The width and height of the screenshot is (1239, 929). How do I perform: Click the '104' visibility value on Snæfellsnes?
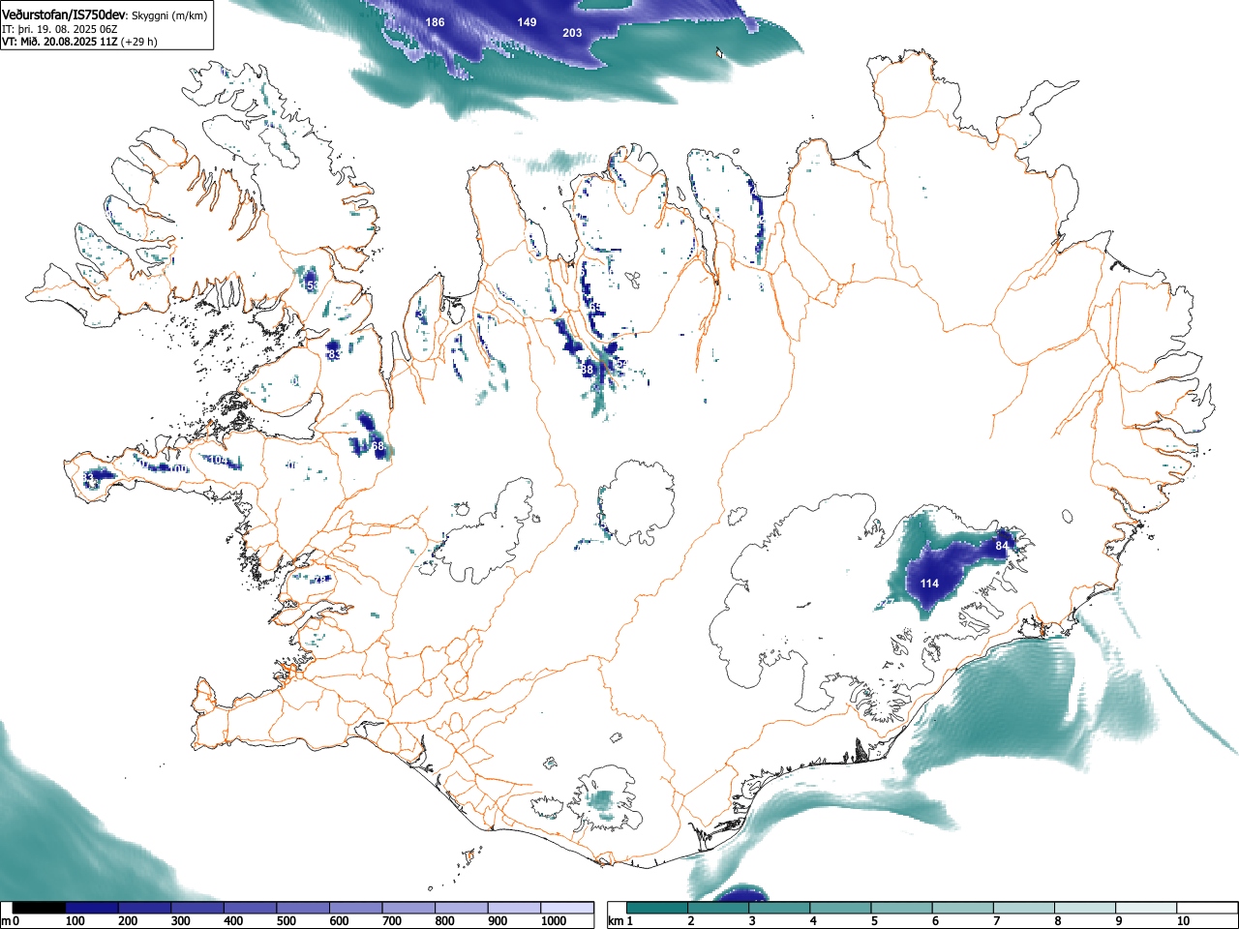(219, 461)
